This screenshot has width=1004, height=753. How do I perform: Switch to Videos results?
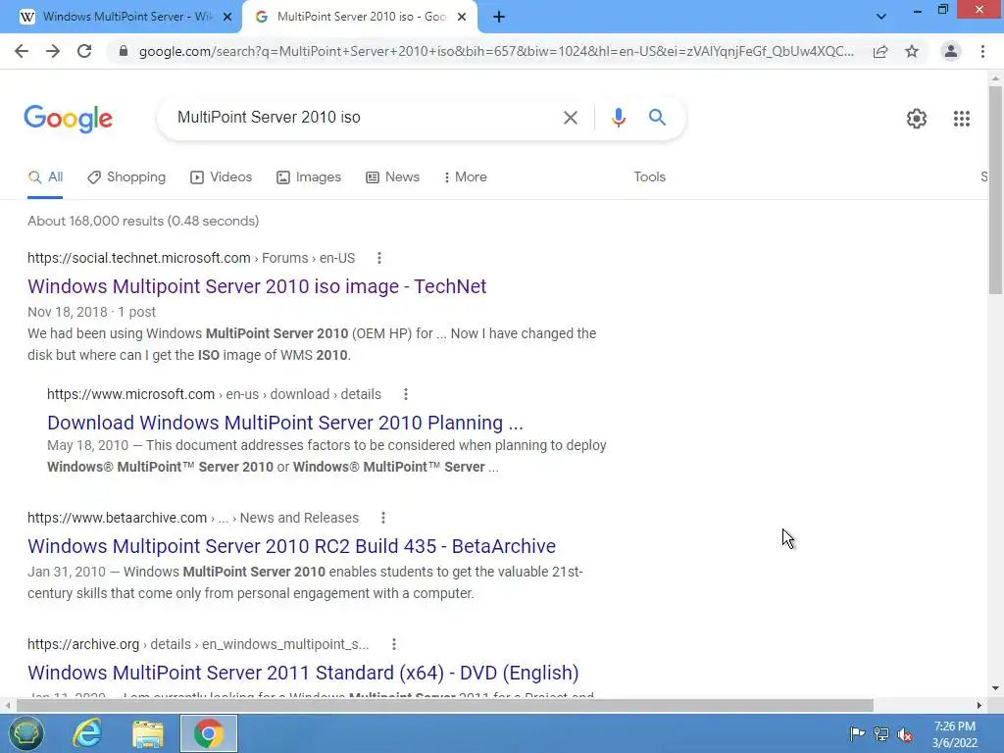click(x=222, y=177)
